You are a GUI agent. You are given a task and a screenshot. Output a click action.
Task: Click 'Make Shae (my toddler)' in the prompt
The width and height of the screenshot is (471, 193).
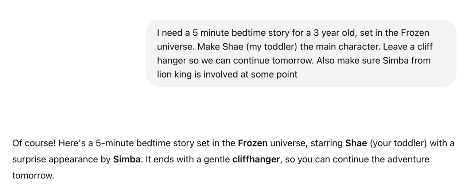tap(247, 47)
